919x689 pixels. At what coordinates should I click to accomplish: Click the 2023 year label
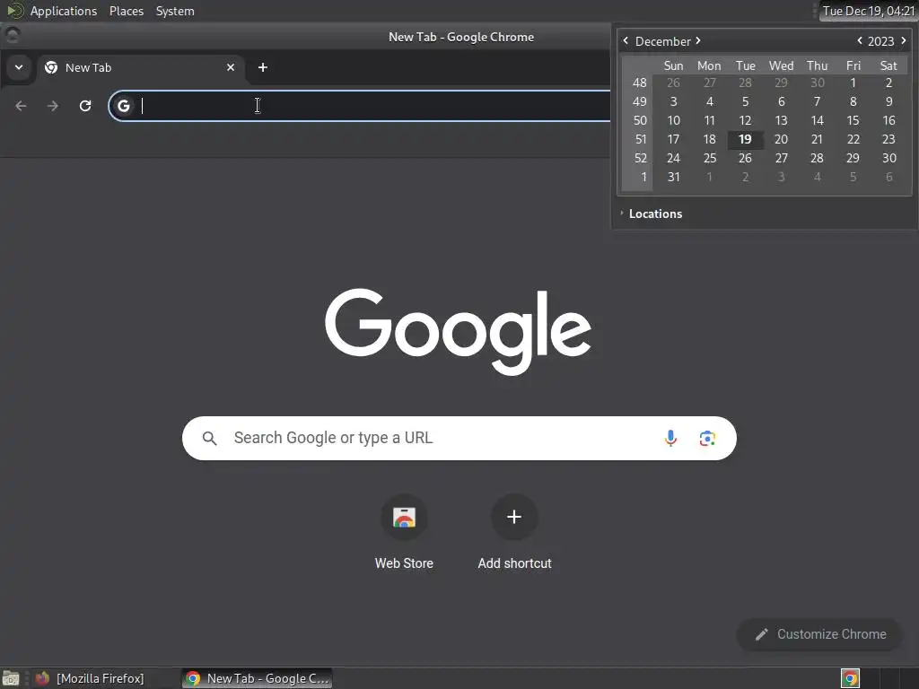(880, 41)
